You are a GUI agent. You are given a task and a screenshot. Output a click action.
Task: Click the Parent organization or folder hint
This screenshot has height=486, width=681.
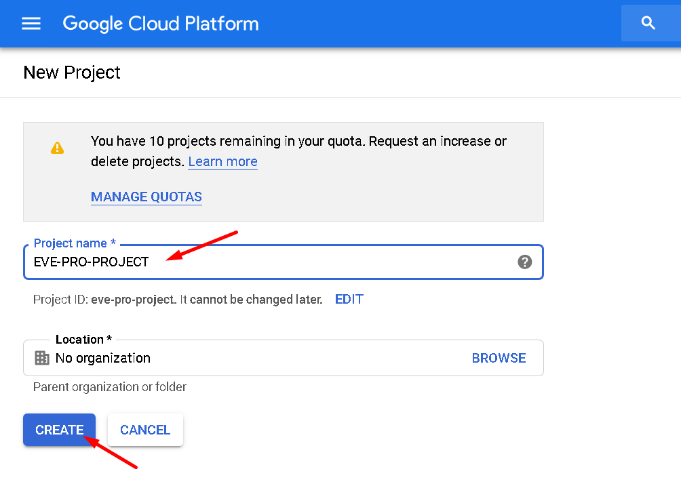point(110,387)
